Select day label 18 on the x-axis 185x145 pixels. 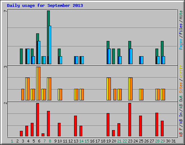tap(103, 141)
